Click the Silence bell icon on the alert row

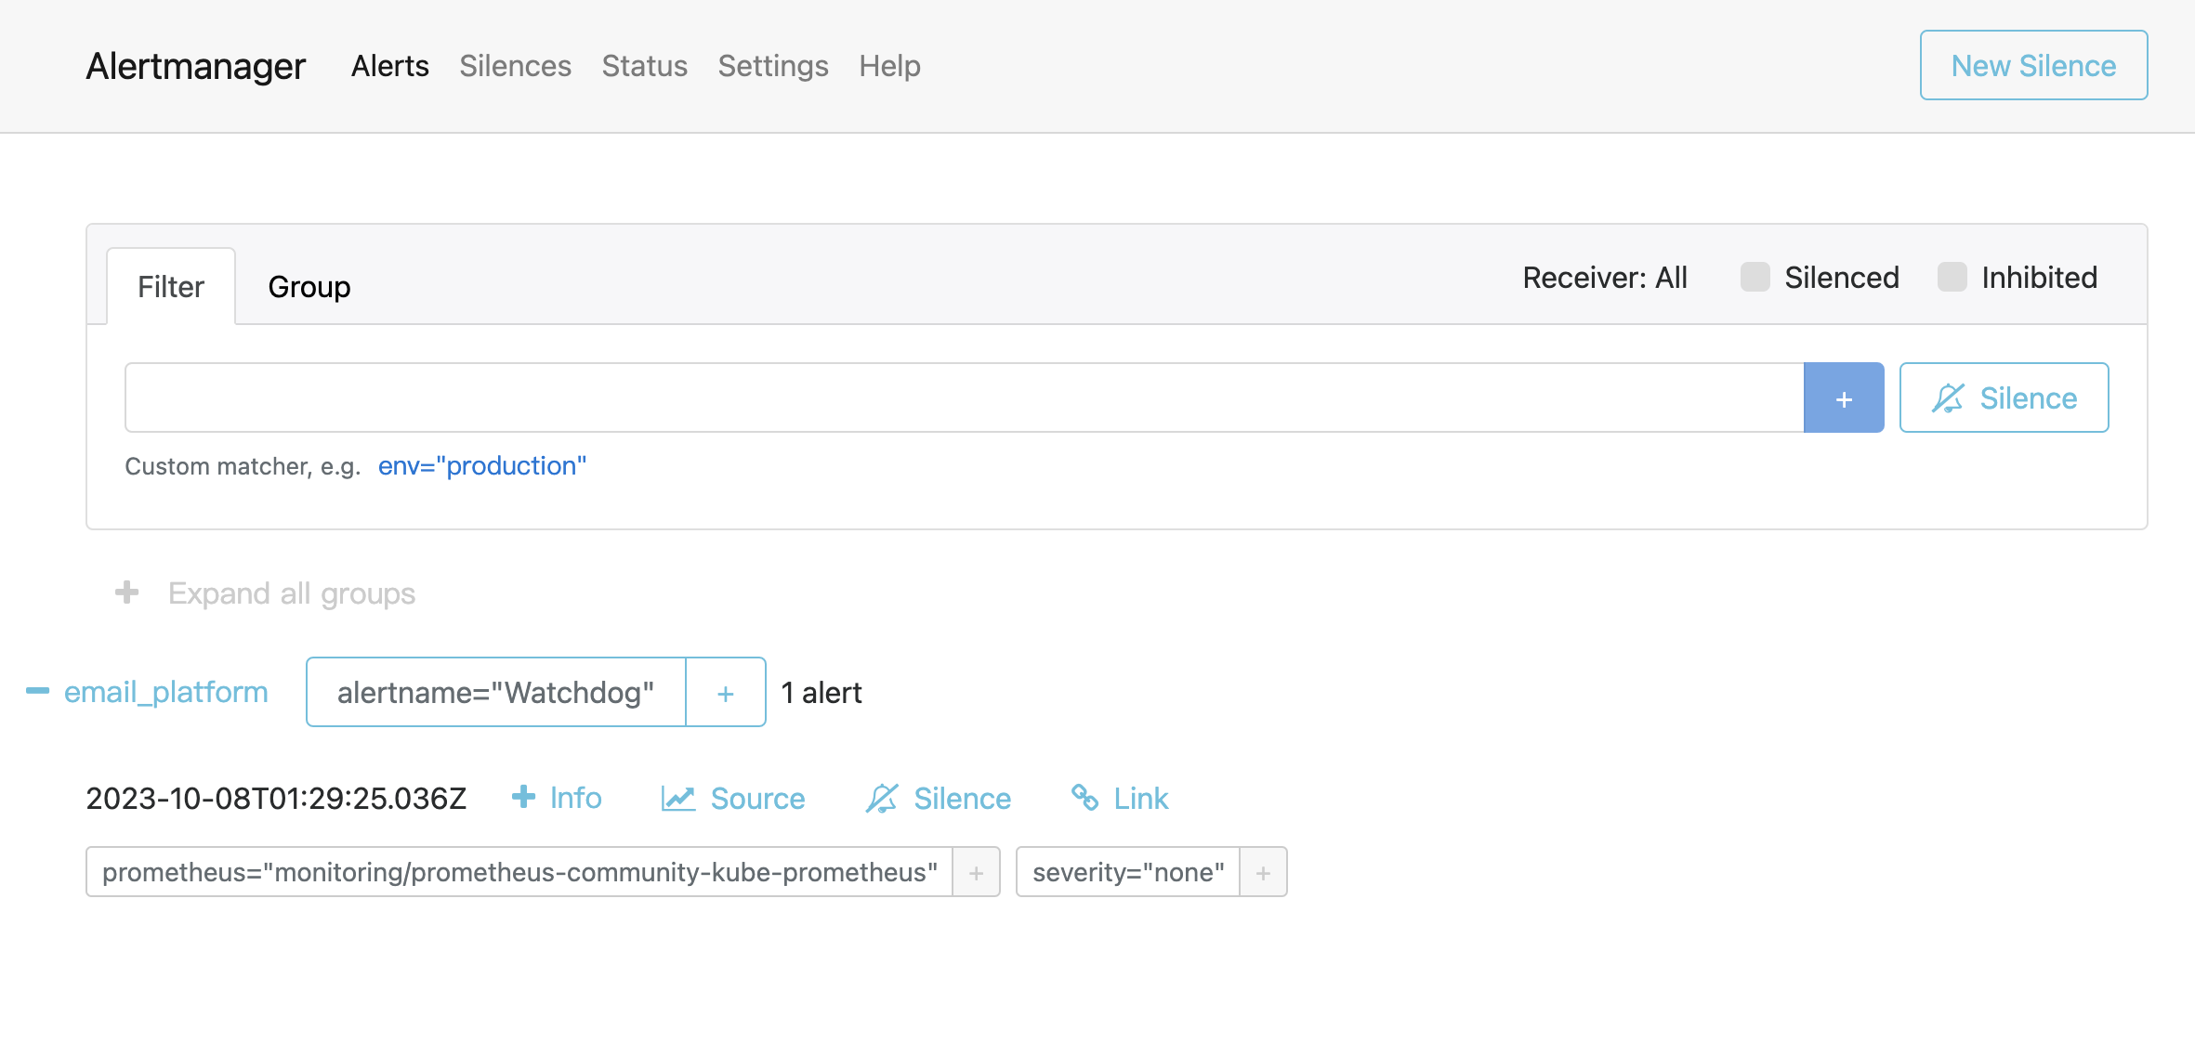click(882, 798)
